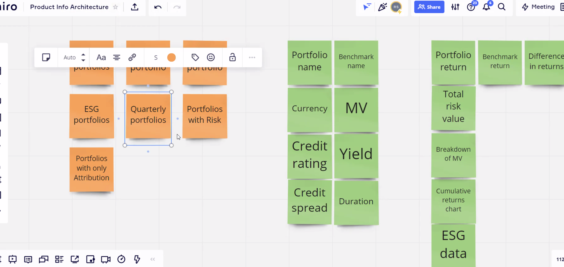This screenshot has width=564, height=267.
Task: Start a Meeting from top bar
Action: coord(538,7)
